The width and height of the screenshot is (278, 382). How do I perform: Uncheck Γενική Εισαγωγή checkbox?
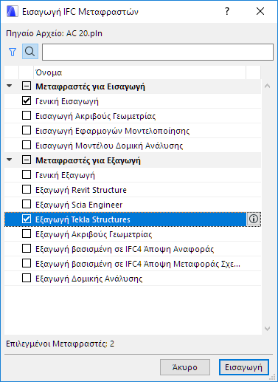tap(27, 101)
